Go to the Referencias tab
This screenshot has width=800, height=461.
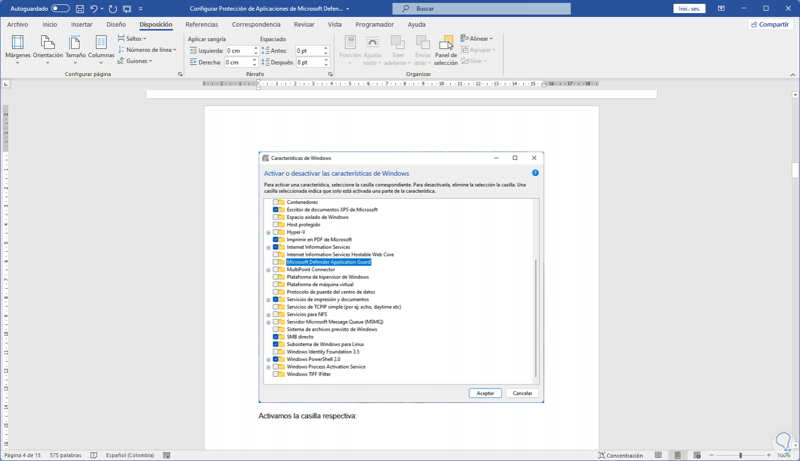[x=202, y=24]
